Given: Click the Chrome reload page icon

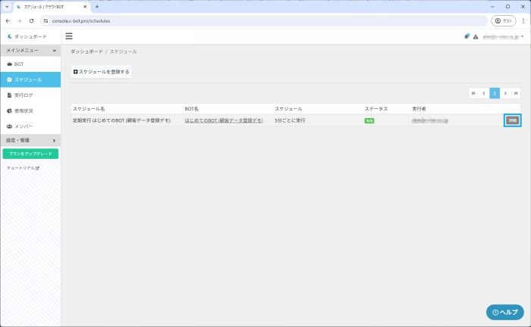Looking at the screenshot, I should (31, 20).
